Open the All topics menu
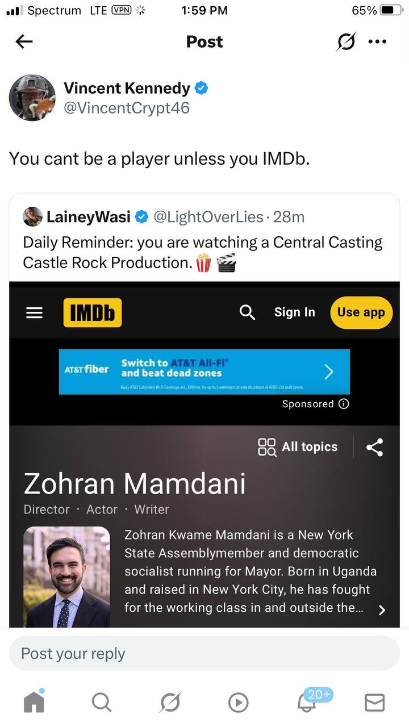The width and height of the screenshot is (409, 727). coord(298,447)
